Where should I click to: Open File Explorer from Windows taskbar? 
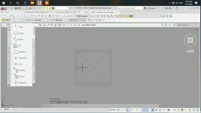tap(32, 3)
